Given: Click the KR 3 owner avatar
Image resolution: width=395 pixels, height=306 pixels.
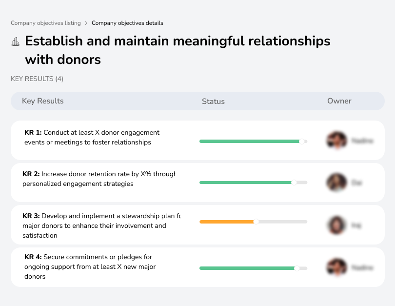Looking at the screenshot, I should click(336, 225).
